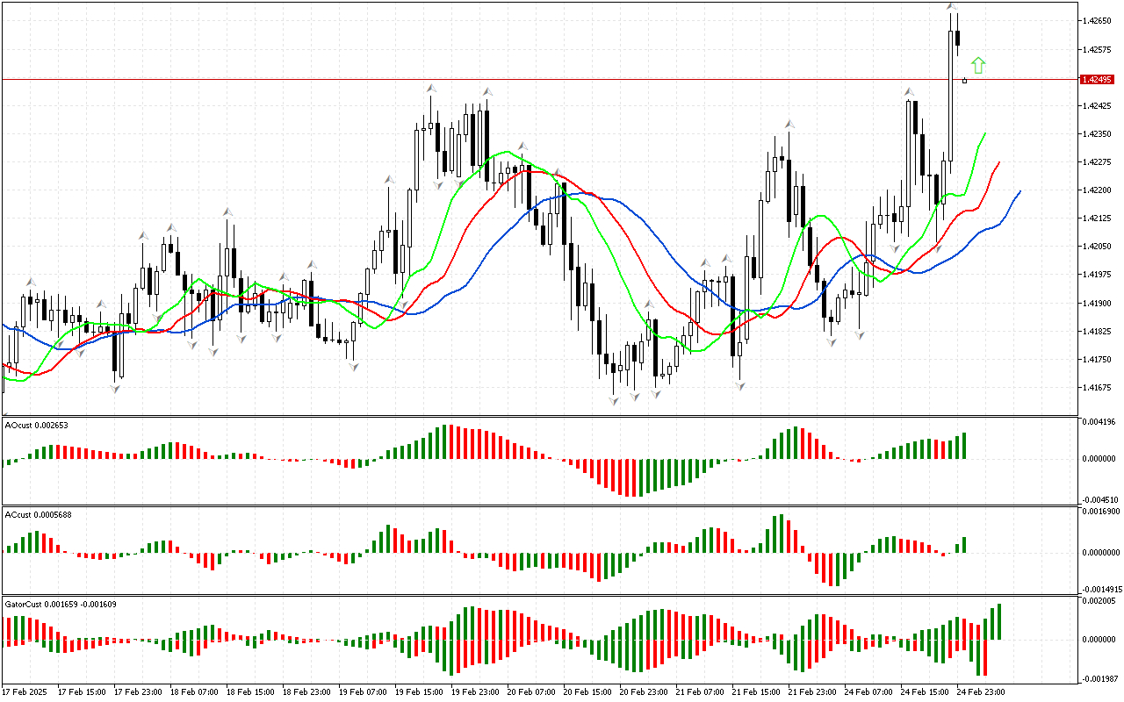This screenshot has width=1124, height=702.
Task: Click price level 1.41975 on the axis
Action: (1098, 275)
